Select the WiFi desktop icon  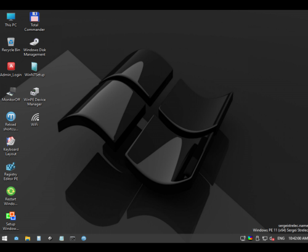34,119
